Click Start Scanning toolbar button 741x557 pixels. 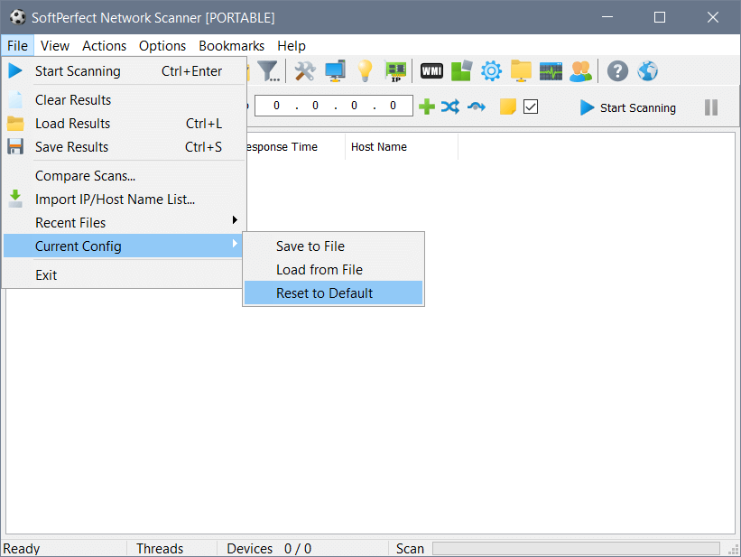tap(628, 107)
